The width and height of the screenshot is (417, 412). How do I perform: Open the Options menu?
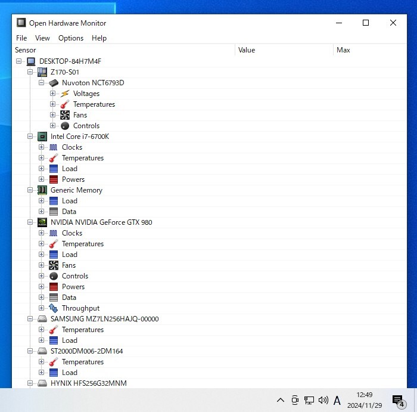pos(71,38)
